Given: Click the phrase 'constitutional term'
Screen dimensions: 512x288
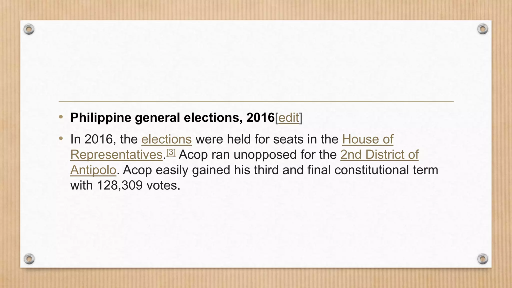Looking at the screenshot, I should pos(386,170).
